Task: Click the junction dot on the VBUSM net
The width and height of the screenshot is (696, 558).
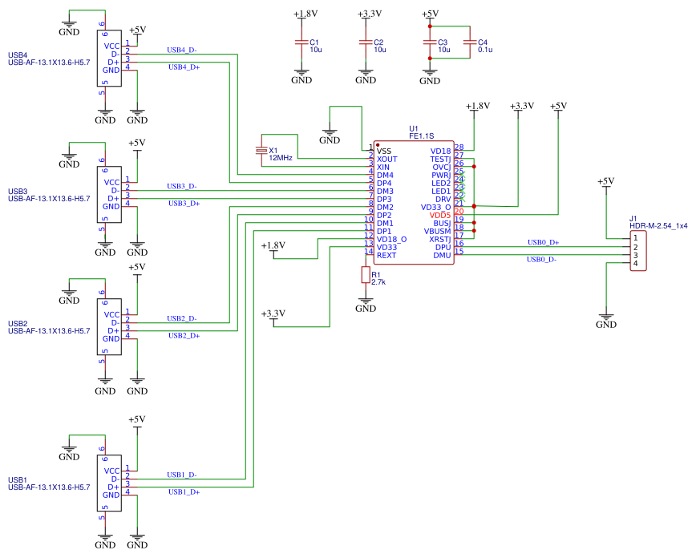Action: click(474, 230)
